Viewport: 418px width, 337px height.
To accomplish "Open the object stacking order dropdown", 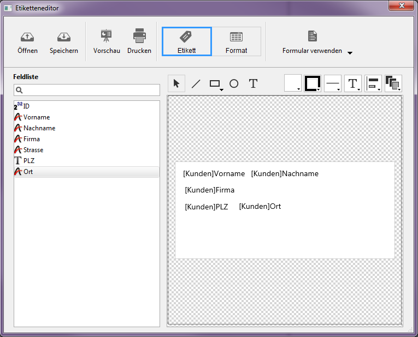I will (x=393, y=83).
